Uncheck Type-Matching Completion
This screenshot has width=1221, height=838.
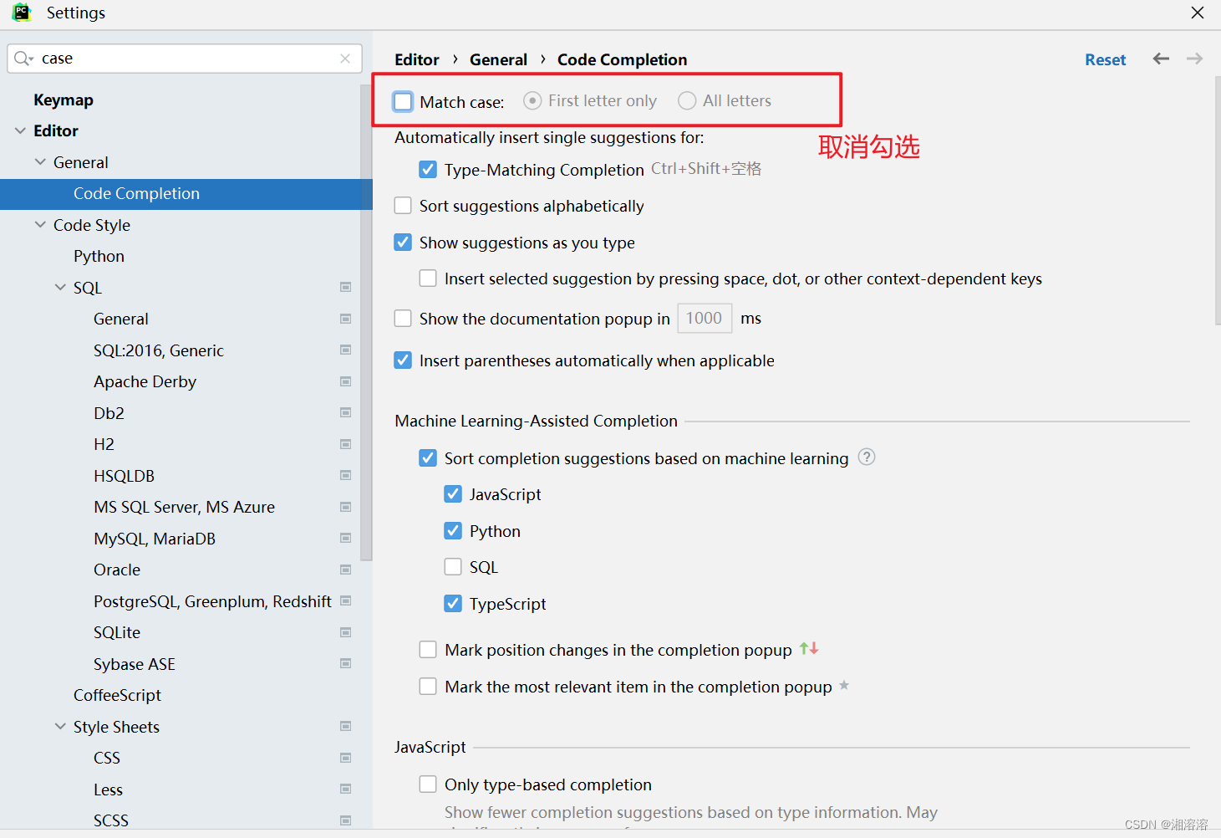[428, 170]
